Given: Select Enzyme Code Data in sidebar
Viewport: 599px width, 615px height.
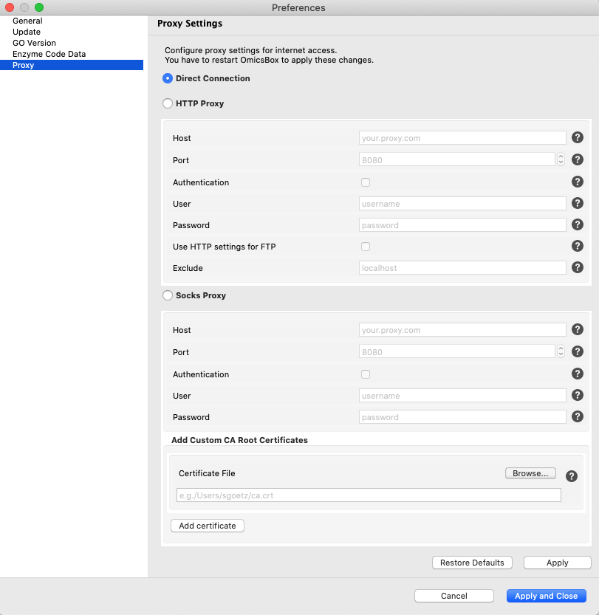Looking at the screenshot, I should pyautogui.click(x=49, y=54).
